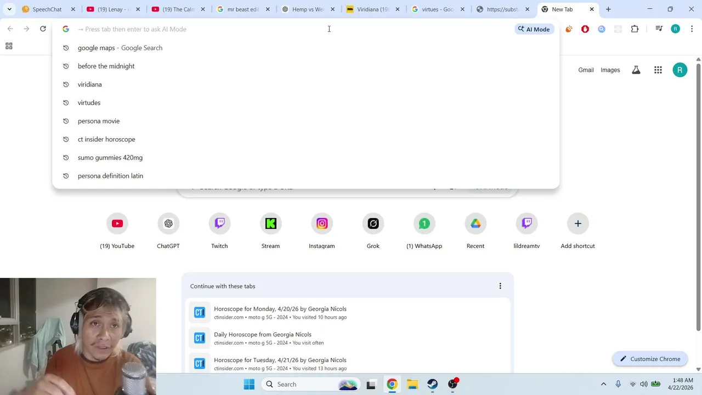
Task: Open Horoscope for Monday 4/20/26 entry
Action: pos(348,313)
